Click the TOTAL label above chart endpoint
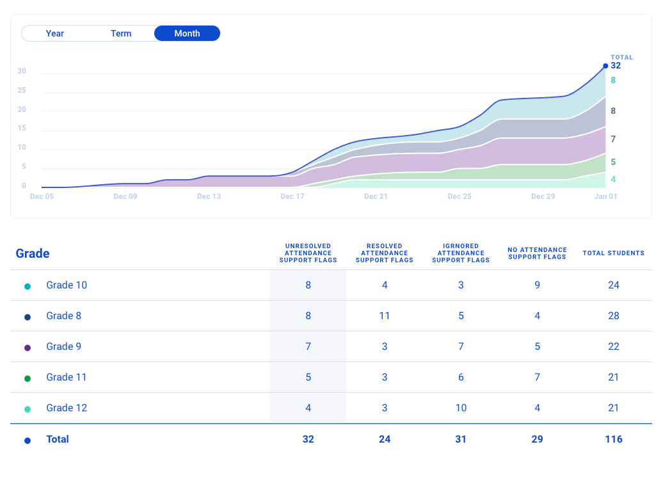 [x=621, y=57]
